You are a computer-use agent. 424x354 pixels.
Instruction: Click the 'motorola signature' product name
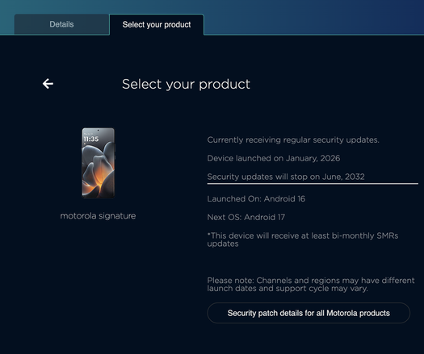pos(98,216)
